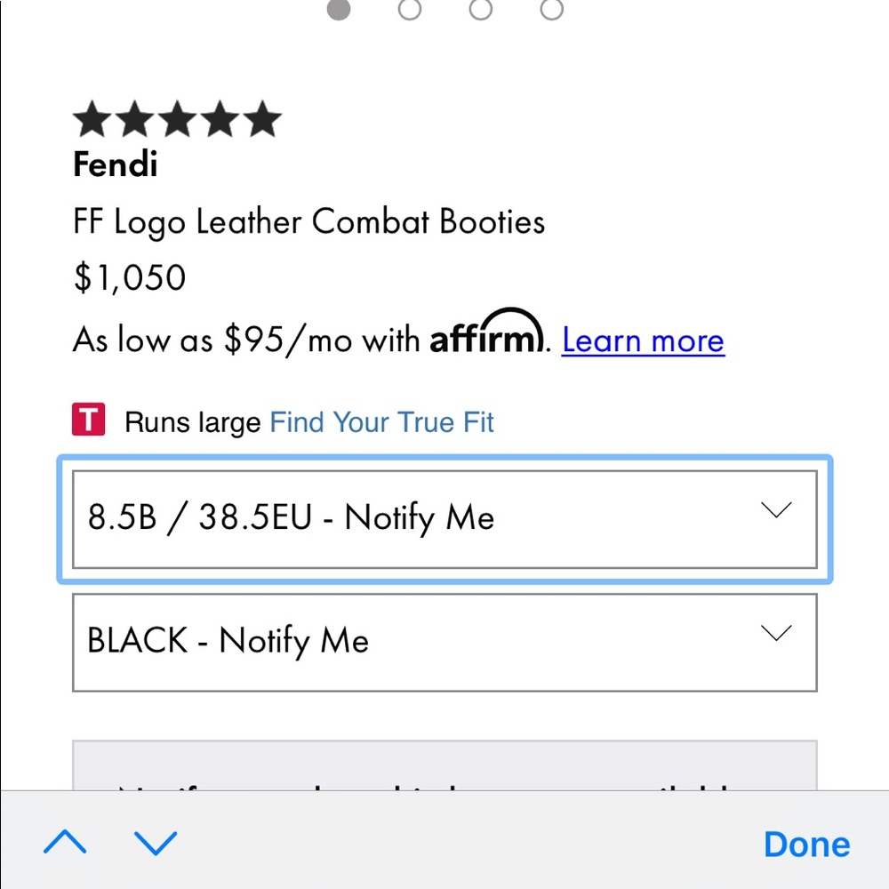
Task: Tap the downward navigation chevron
Action: click(x=156, y=845)
